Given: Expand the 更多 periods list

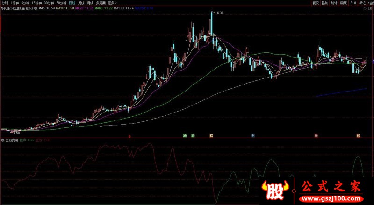Looking at the screenshot, I should (112, 3).
